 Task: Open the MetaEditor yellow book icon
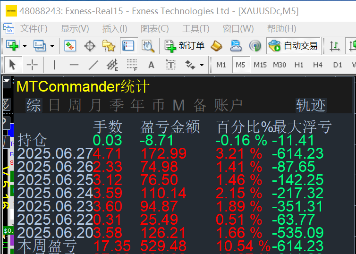(216, 46)
